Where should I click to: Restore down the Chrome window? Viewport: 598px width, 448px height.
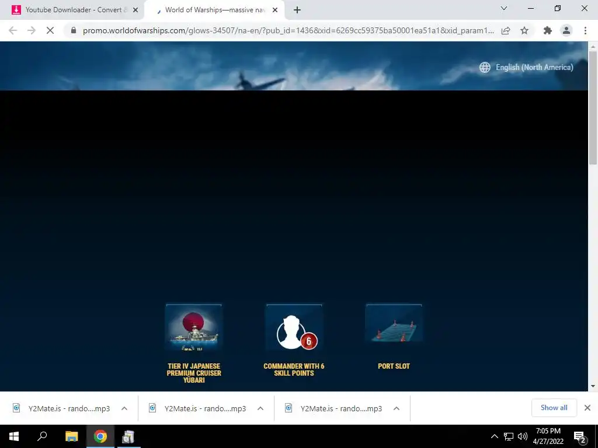[x=558, y=8]
